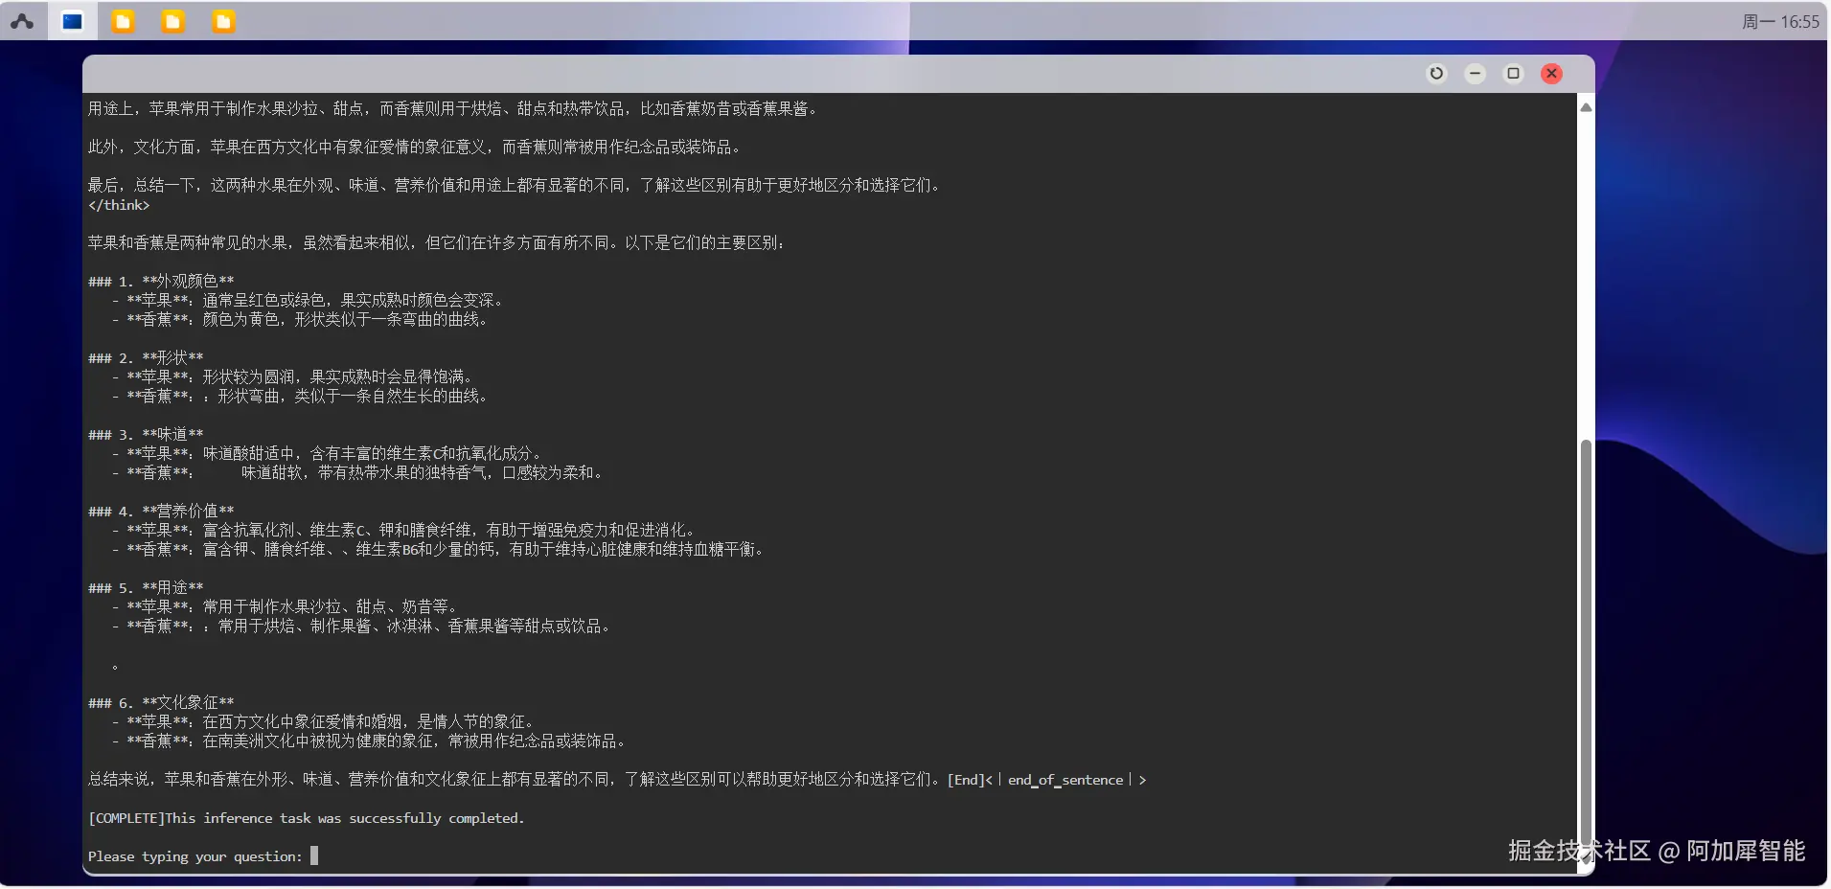Click the '### 6. **文化象征**' heading

pos(161,702)
